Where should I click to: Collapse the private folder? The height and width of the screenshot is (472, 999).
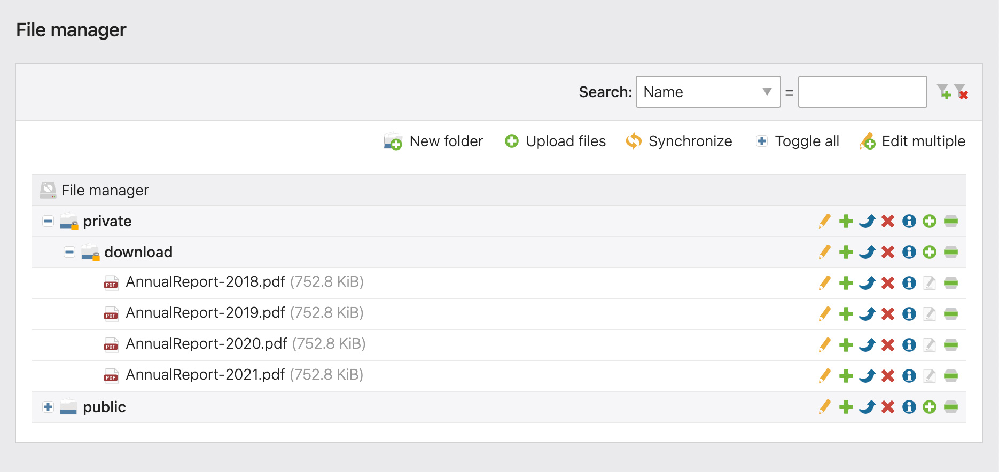(48, 221)
